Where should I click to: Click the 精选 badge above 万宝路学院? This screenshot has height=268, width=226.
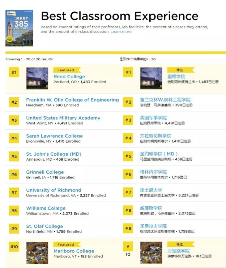coord(181,244)
